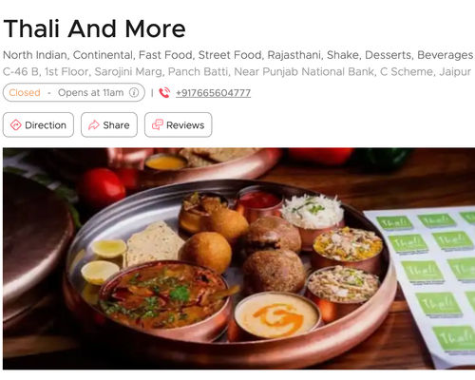Expand the Opens at 11am timing pill
This screenshot has width=475, height=380.
(74, 92)
